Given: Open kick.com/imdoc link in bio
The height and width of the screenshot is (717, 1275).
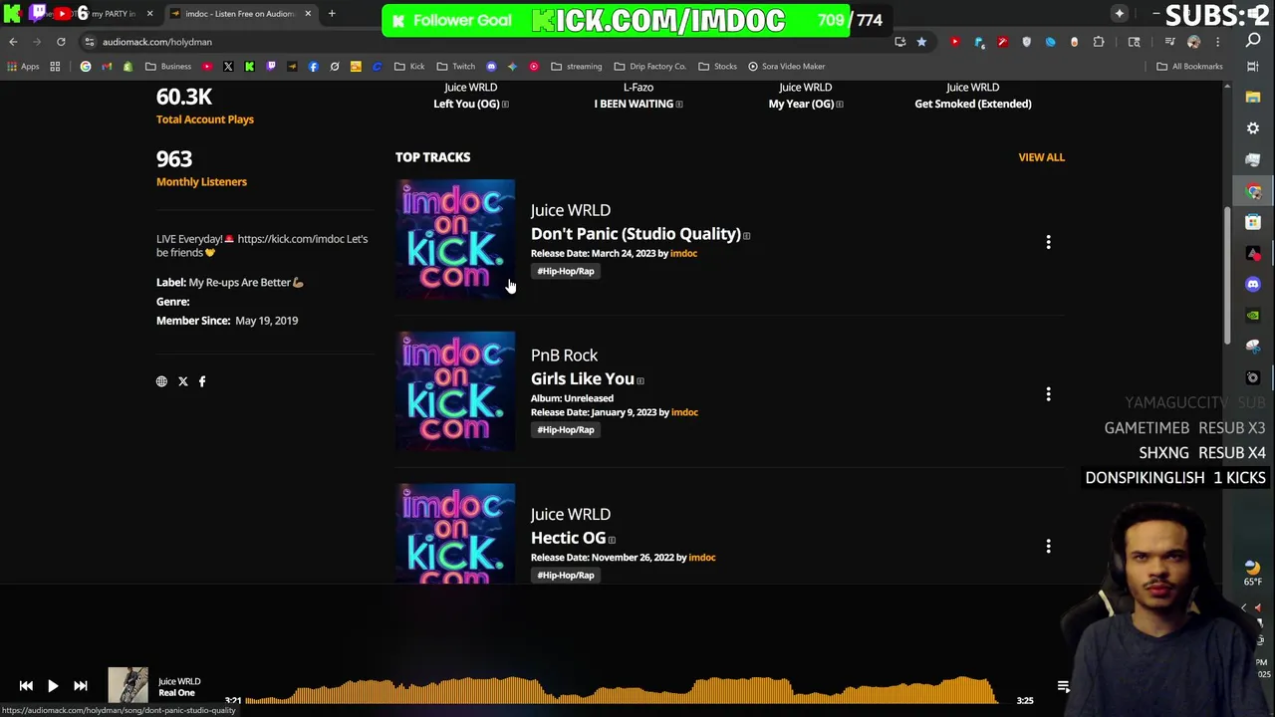Looking at the screenshot, I should click(x=291, y=239).
